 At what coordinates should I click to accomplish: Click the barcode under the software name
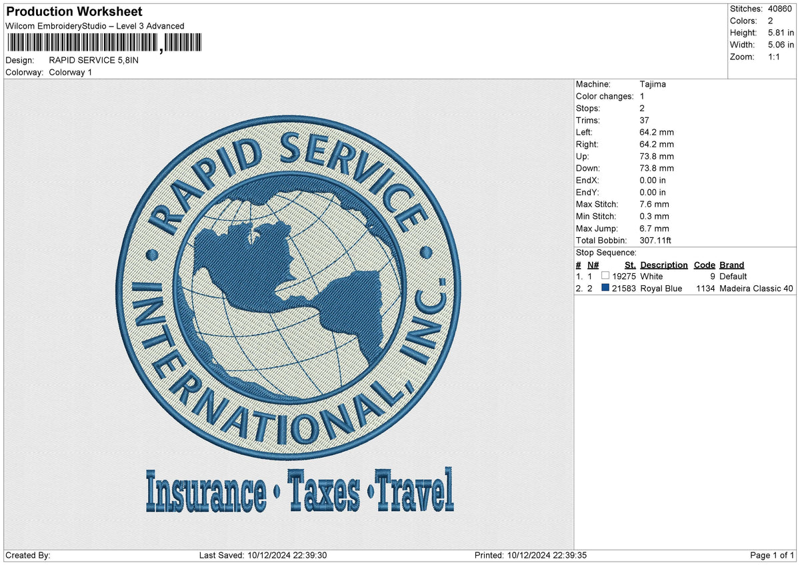[x=105, y=44]
